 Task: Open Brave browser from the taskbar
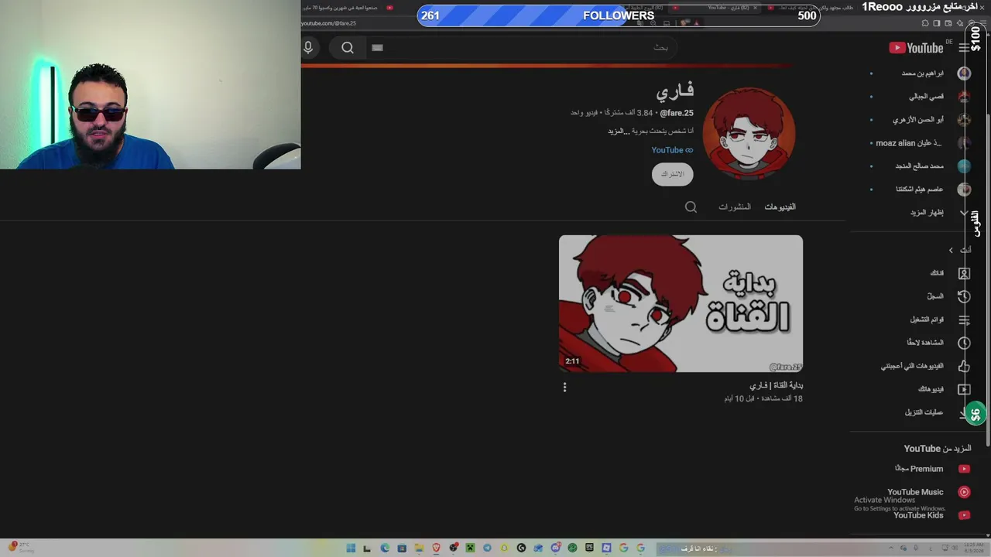436,548
